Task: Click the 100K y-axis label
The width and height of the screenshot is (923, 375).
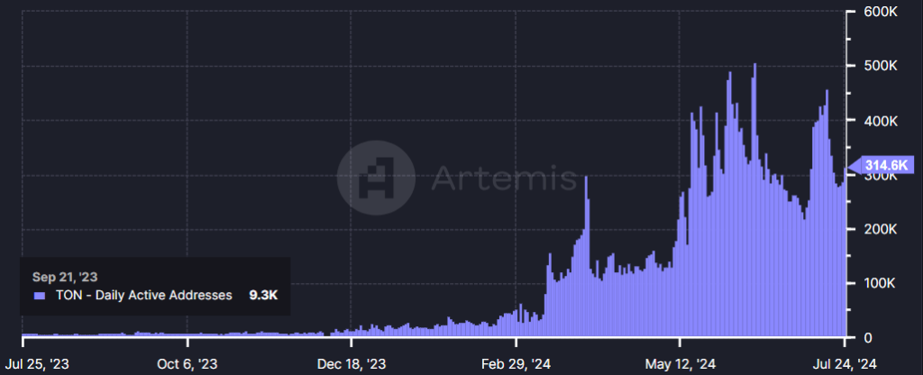Action: pos(882,283)
